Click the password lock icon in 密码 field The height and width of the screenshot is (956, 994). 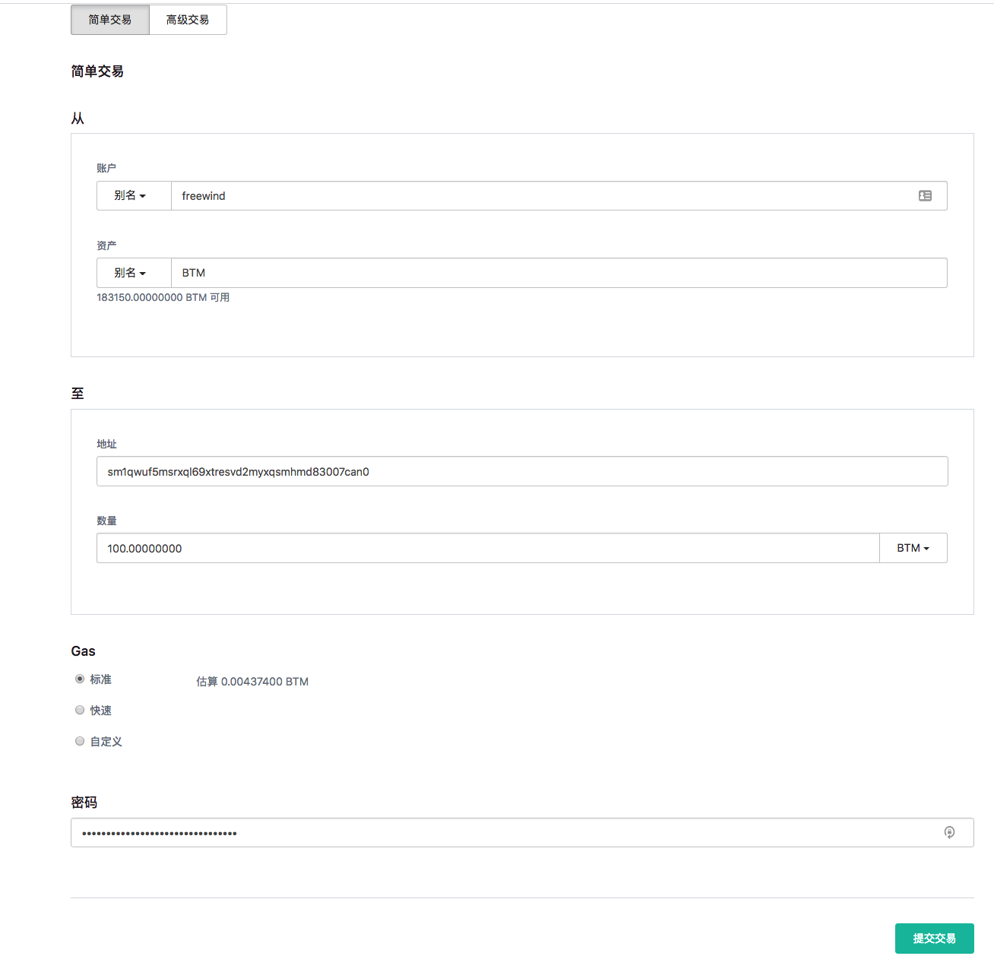949,832
